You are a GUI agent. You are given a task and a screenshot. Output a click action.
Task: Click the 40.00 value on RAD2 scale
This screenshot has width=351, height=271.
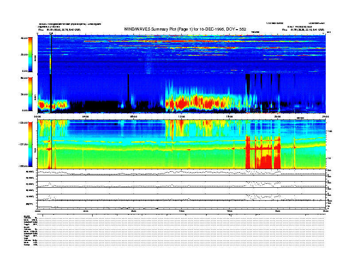click(x=24, y=38)
